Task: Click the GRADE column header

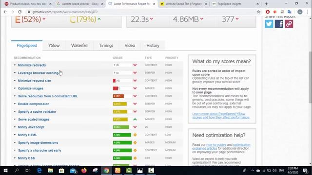Action: (x=117, y=58)
